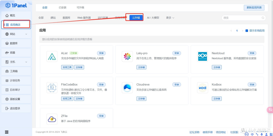273x136 pixels.
Task: Go to previous page arrow
Action: point(231,31)
